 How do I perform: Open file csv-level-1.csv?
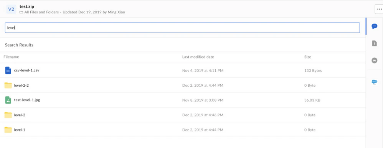[26, 71]
